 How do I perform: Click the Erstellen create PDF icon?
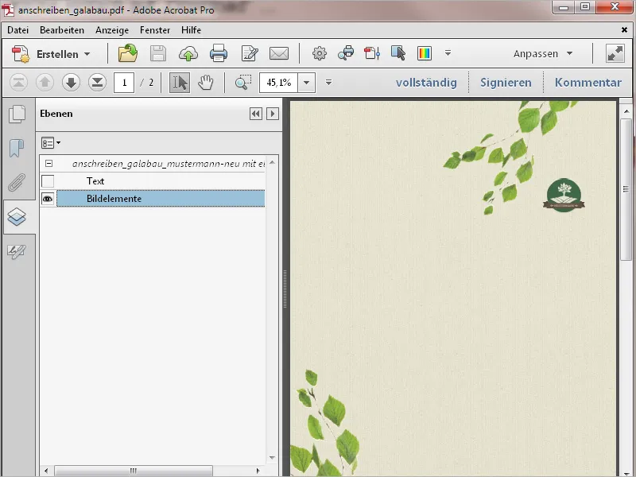[x=21, y=54]
